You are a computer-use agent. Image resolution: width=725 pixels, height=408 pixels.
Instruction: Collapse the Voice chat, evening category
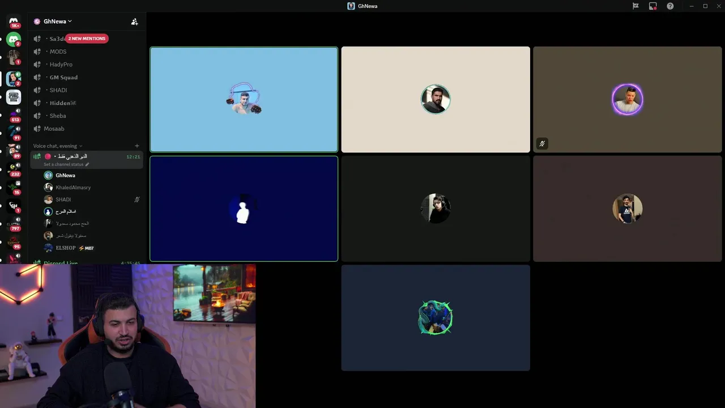(58, 146)
